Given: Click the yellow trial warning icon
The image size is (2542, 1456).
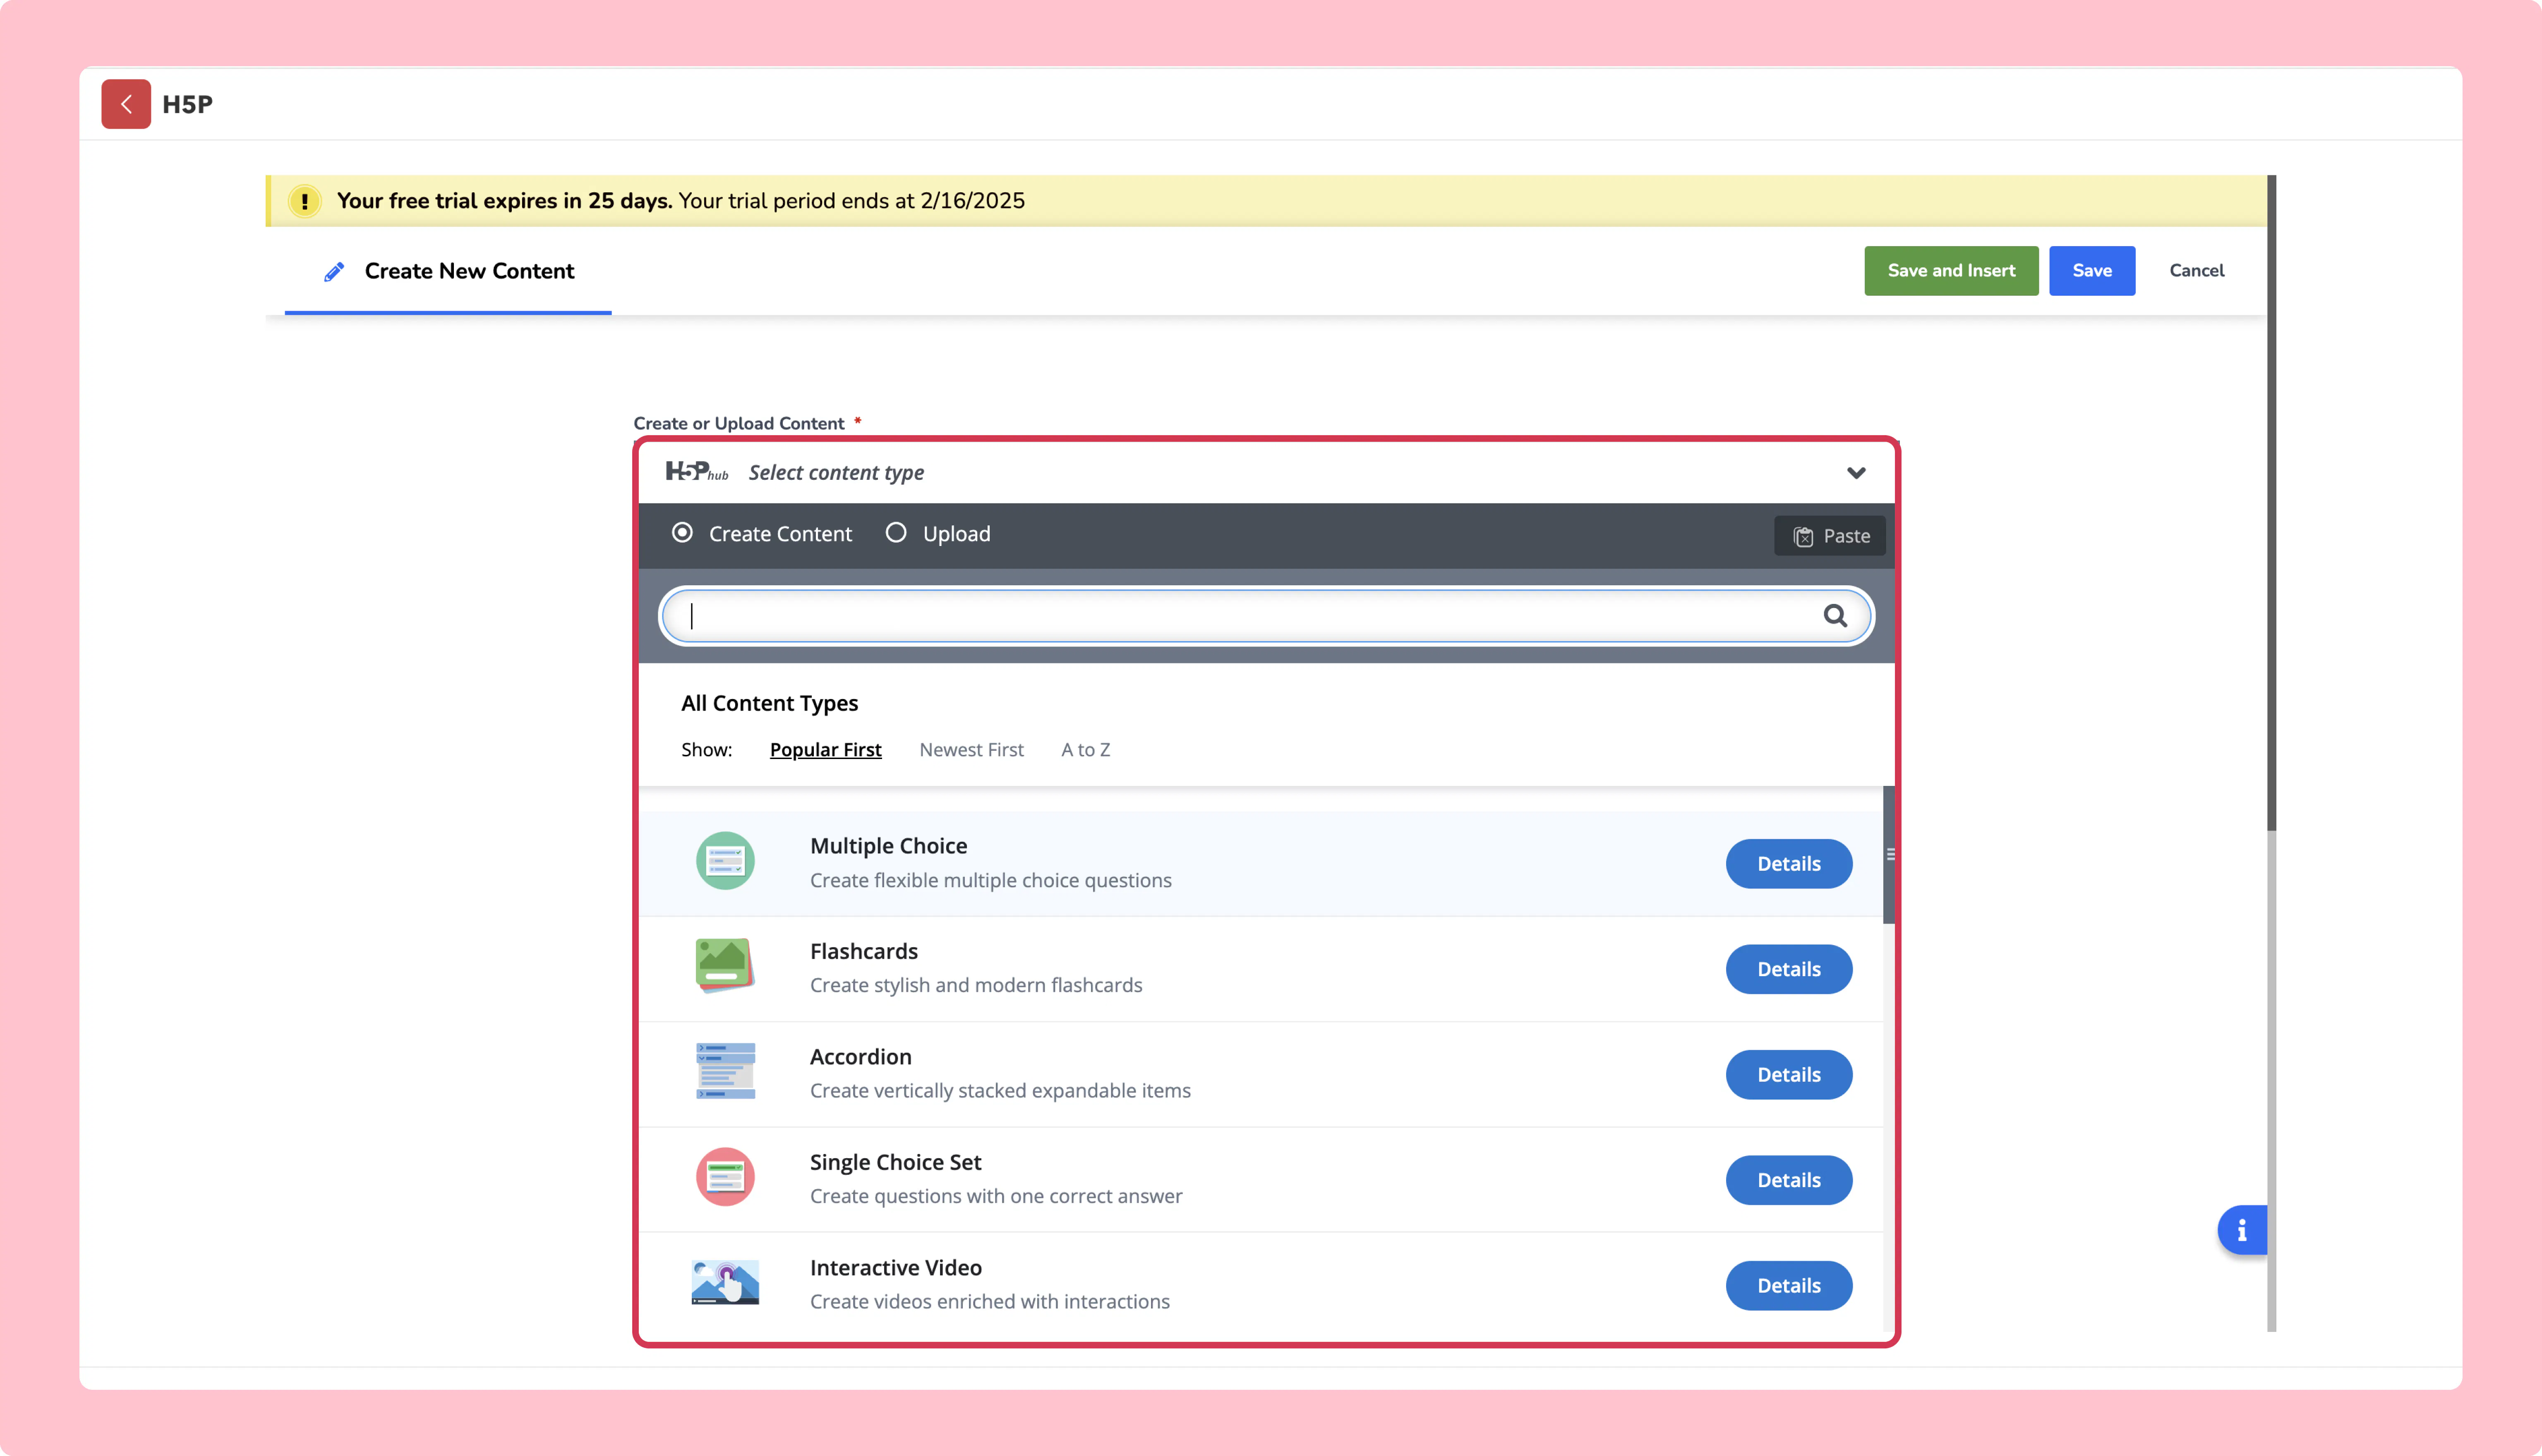Looking at the screenshot, I should (x=305, y=201).
